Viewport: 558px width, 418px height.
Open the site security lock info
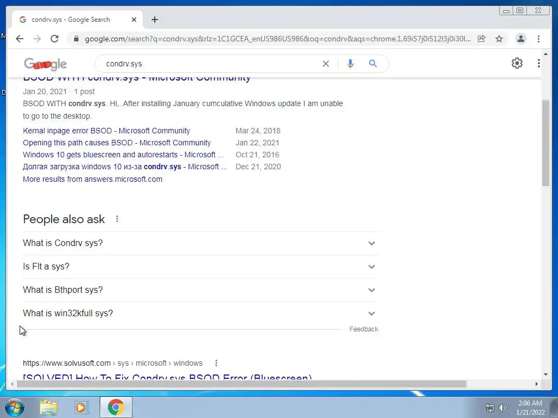point(76,39)
